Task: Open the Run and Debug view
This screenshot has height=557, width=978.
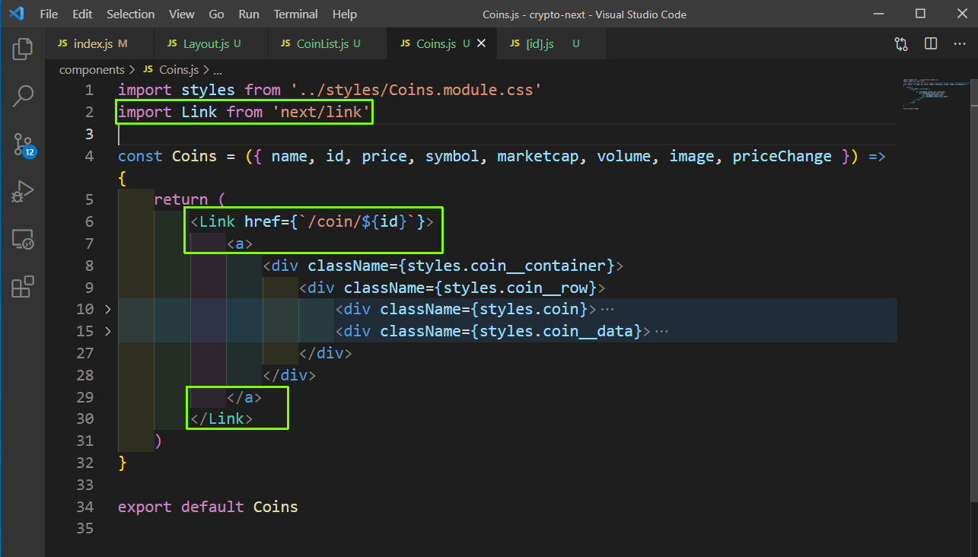Action: tap(23, 192)
